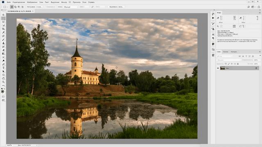Screen dimensions: 262x147
Task: Toggle type layer filter in Layers panel
Action: tap(246, 56)
